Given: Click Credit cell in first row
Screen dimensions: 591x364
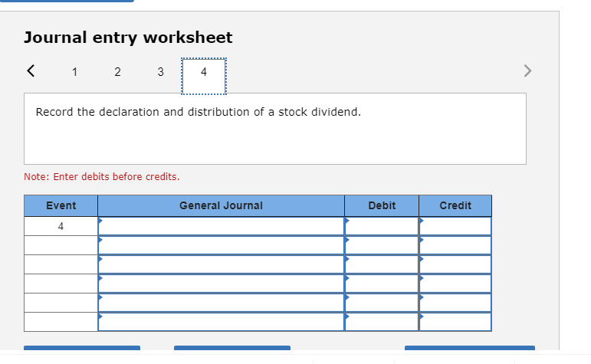Looking at the screenshot, I should click(455, 226).
